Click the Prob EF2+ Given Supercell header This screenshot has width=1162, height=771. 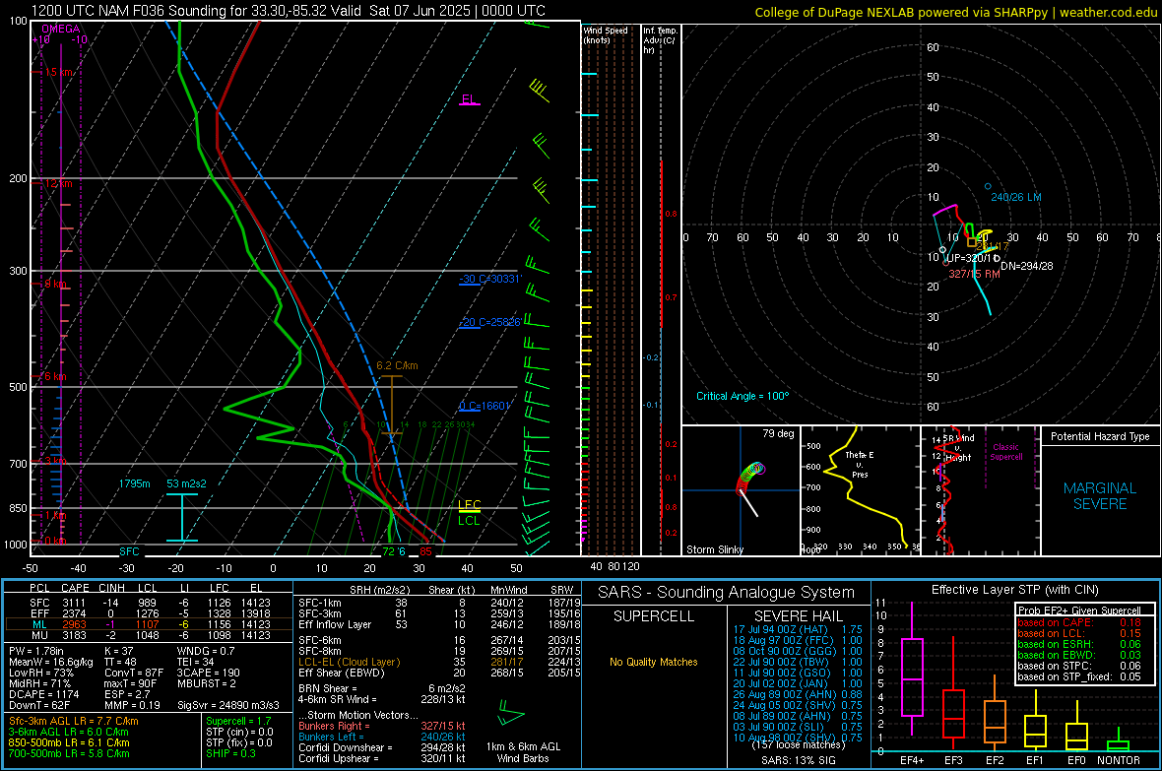tap(1079, 610)
